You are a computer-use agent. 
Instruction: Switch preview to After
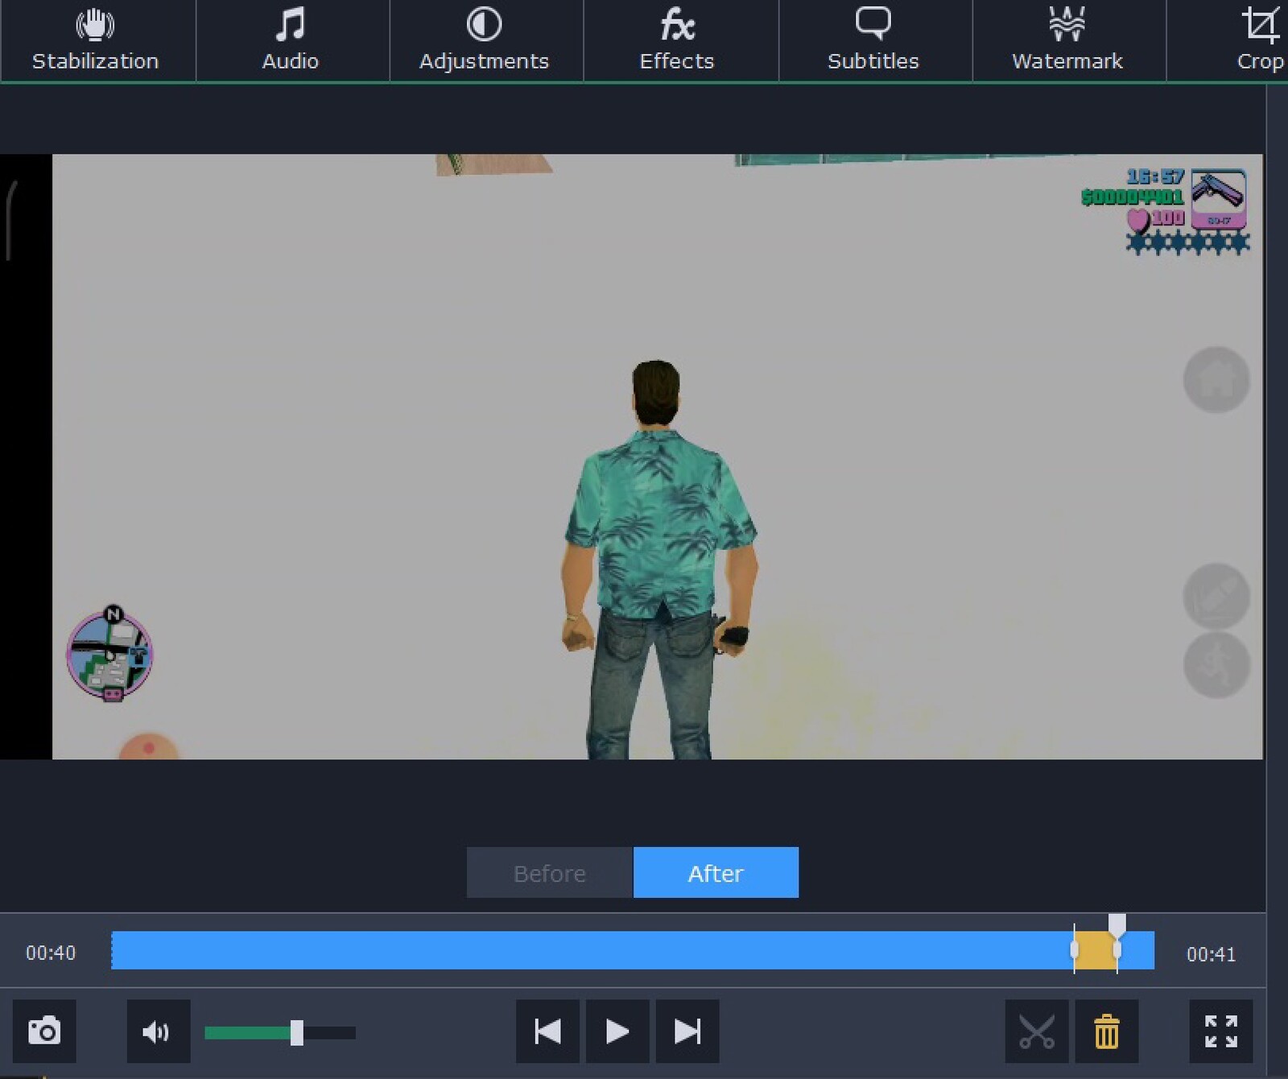pos(716,872)
